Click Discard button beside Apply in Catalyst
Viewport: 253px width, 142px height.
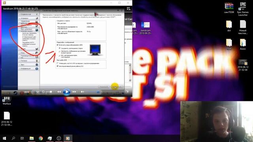[x=104, y=87]
